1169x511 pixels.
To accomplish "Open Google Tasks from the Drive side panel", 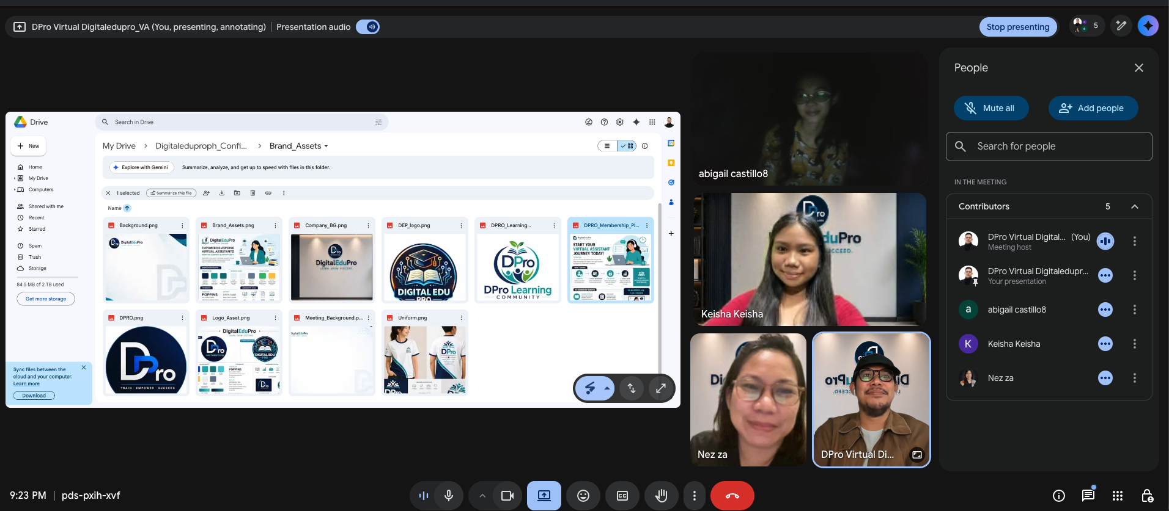I will pos(671,182).
